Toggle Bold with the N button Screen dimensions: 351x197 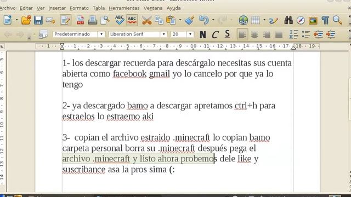[x=203, y=34]
